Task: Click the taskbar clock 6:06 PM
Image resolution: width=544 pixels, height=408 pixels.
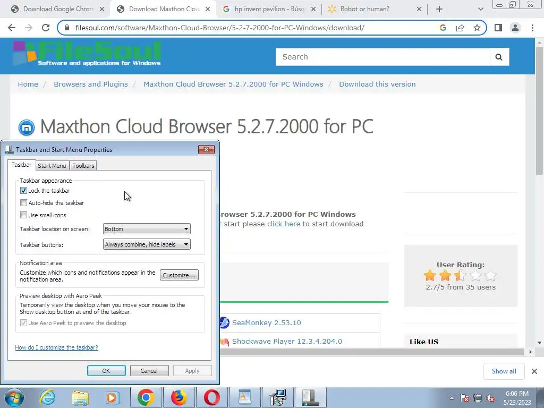Action: (x=517, y=398)
